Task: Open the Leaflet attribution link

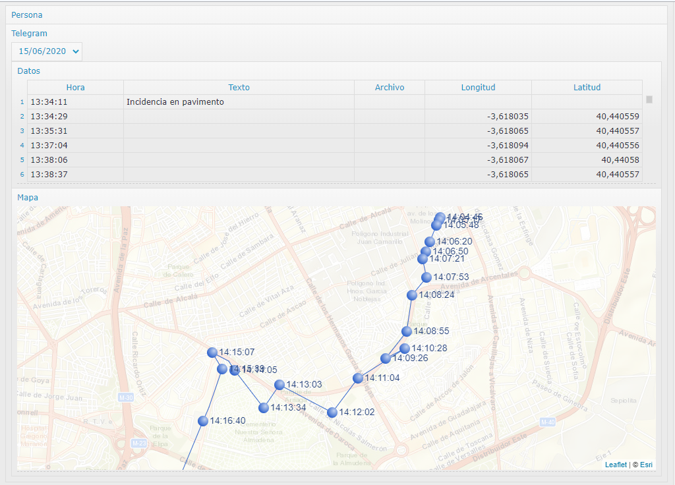Action: coord(616,465)
